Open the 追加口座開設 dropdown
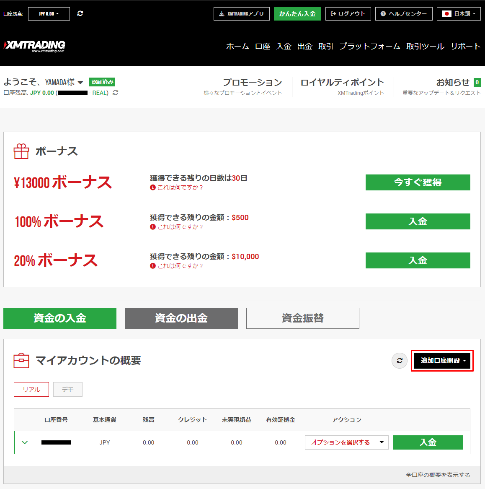485x489 pixels. pyautogui.click(x=442, y=361)
